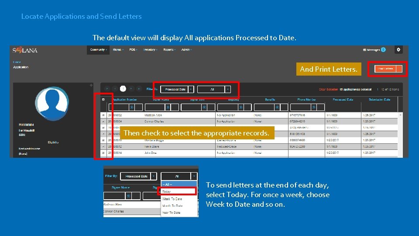Go to the next page of results

click(x=131, y=89)
